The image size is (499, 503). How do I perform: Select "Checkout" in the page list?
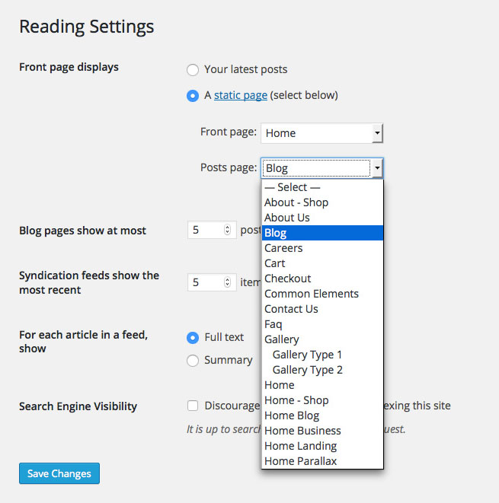322,279
